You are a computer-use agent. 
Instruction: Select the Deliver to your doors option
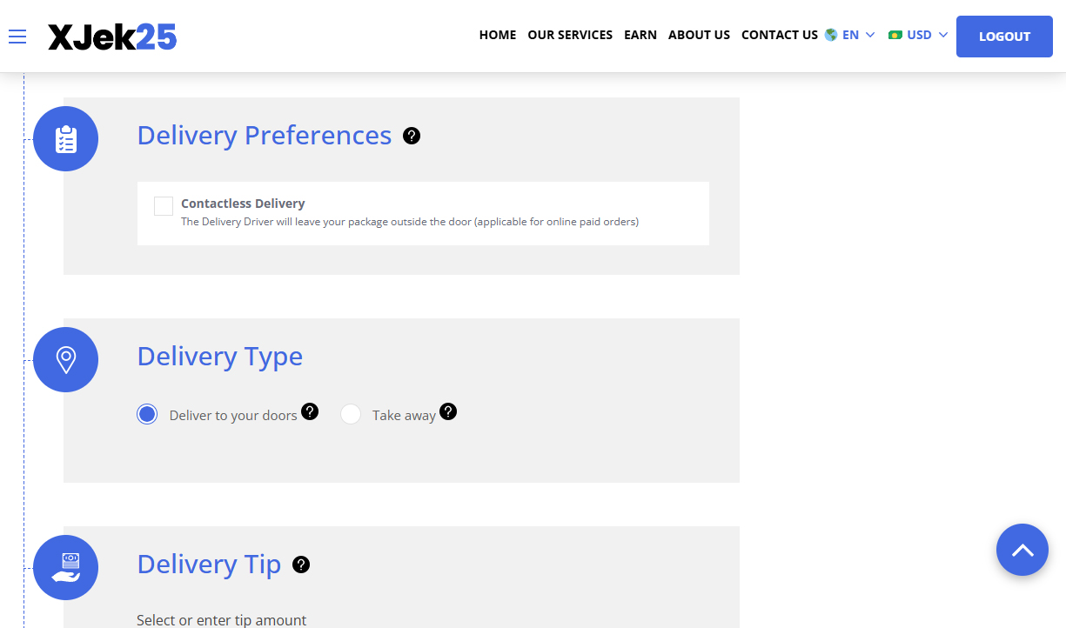click(x=147, y=414)
